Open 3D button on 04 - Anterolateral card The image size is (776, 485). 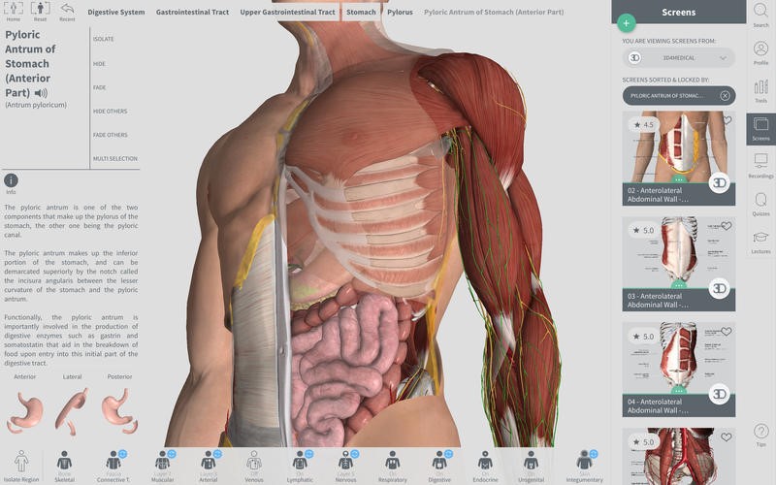(719, 394)
